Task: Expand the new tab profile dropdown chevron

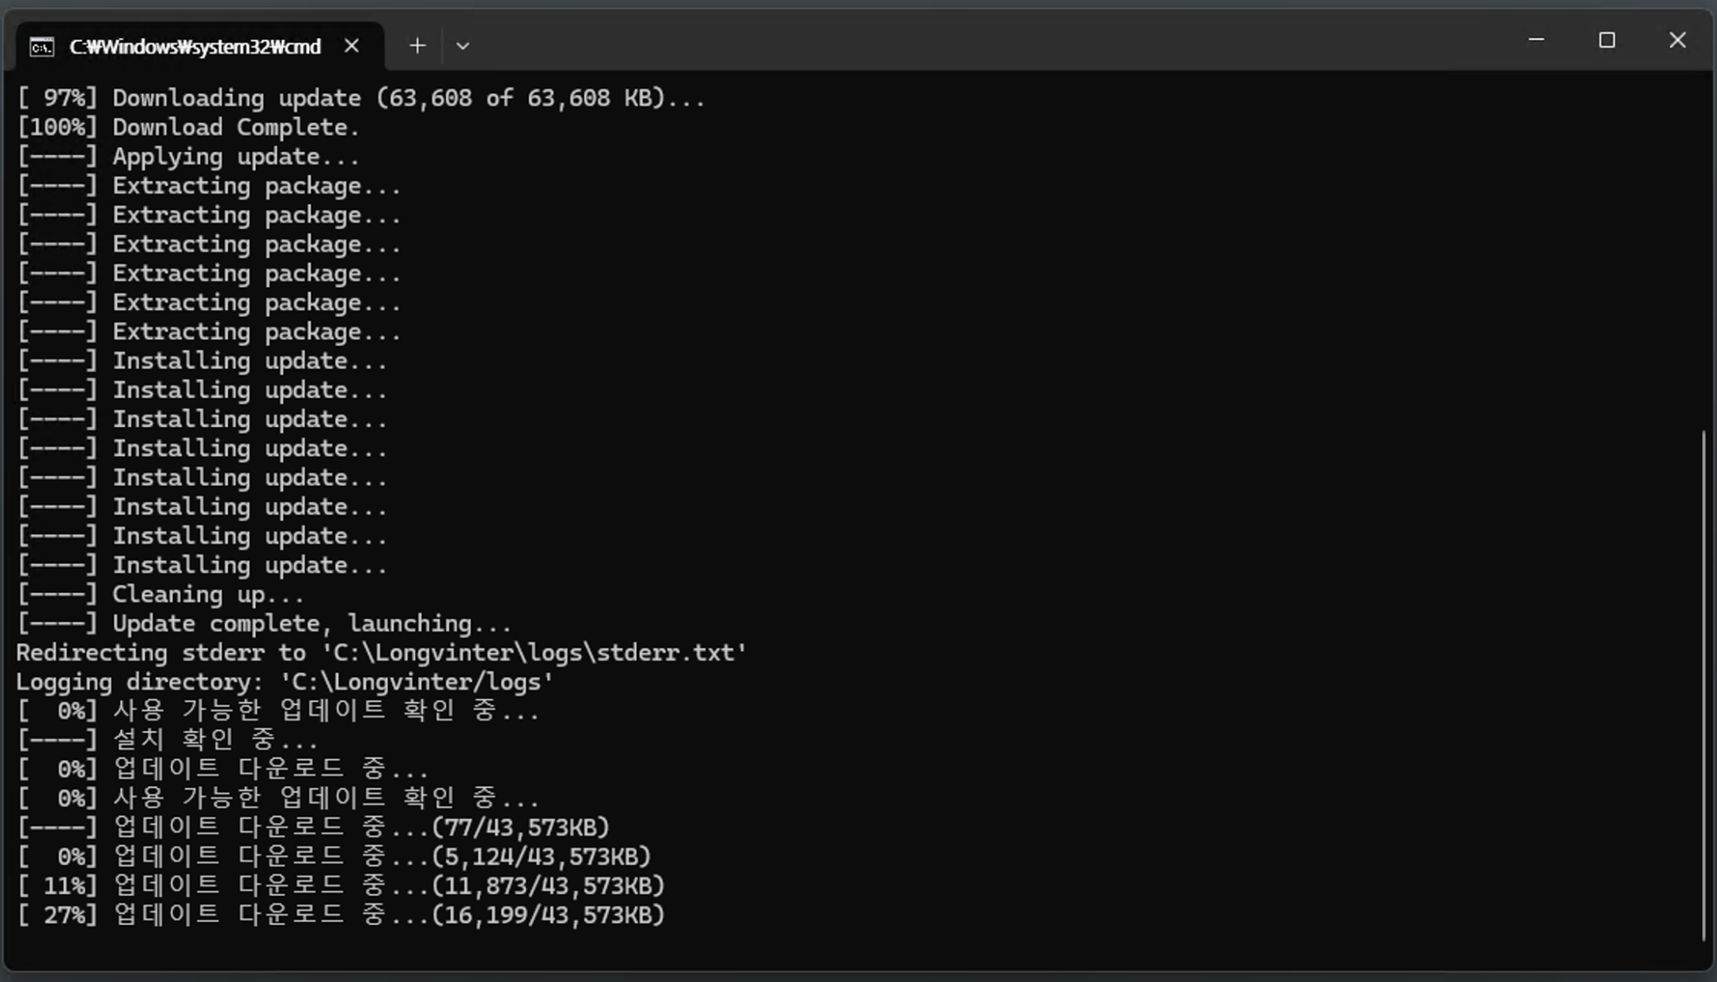Action: pos(462,46)
